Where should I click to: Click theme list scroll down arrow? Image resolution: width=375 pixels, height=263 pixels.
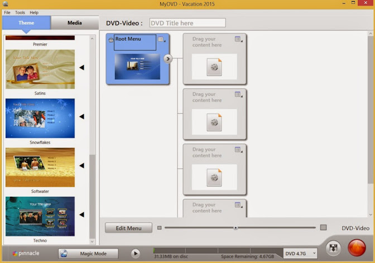click(92, 241)
